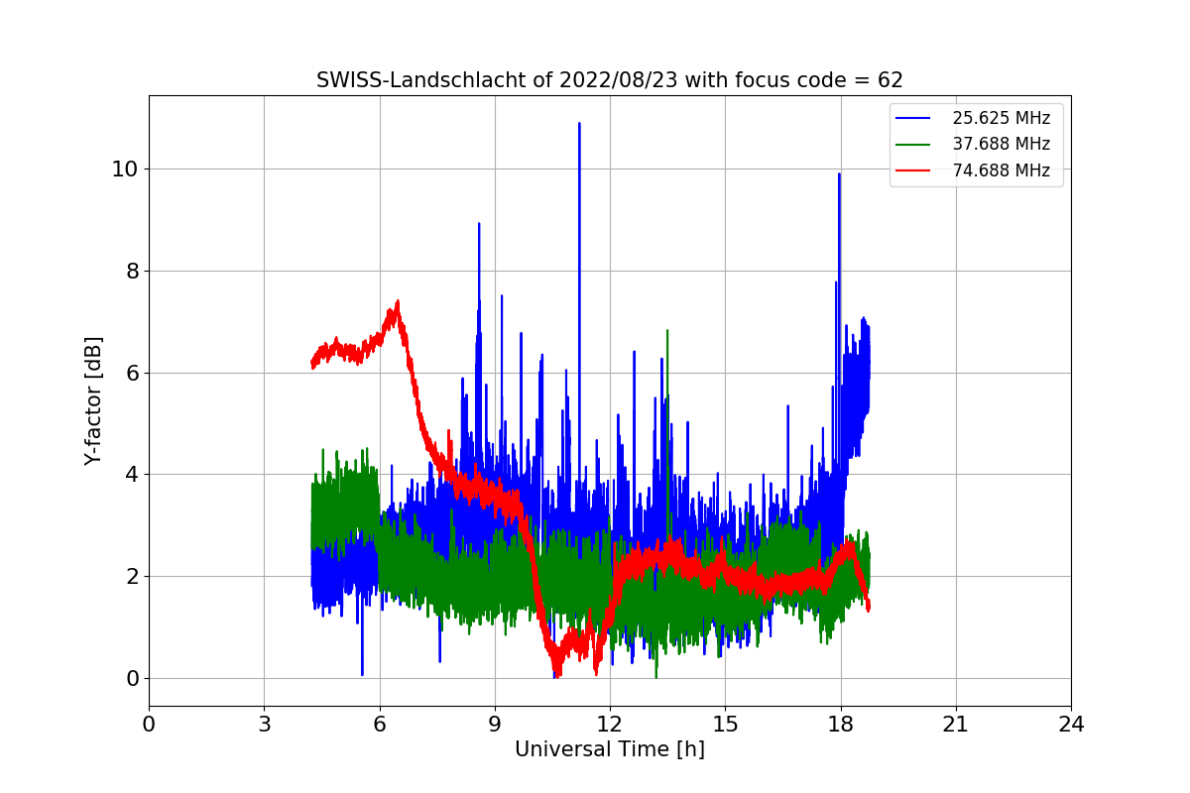1190x793 pixels.
Task: Click the Y-factor [dB] axis label
Action: (x=94, y=400)
